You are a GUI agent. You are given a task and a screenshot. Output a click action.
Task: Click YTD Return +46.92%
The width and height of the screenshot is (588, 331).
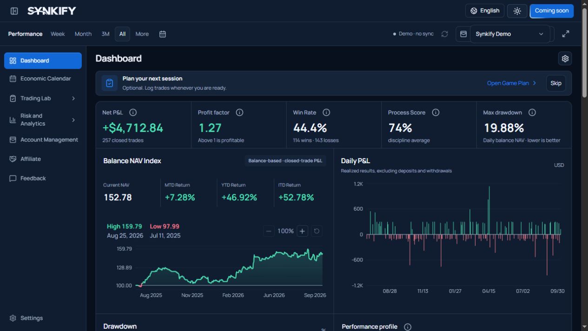click(x=239, y=198)
